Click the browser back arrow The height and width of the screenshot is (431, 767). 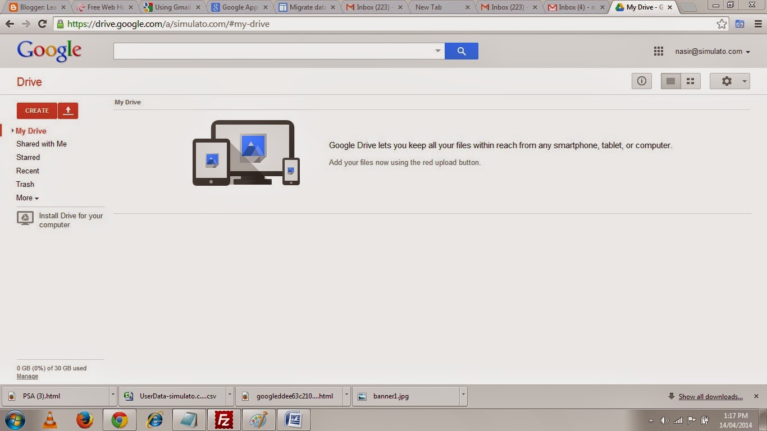click(x=10, y=24)
